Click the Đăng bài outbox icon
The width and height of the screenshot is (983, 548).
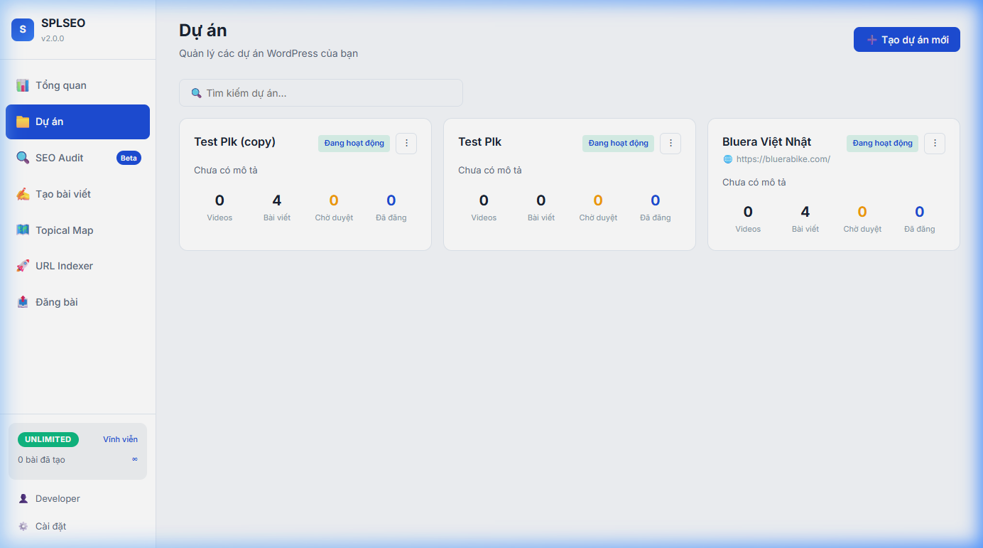23,302
